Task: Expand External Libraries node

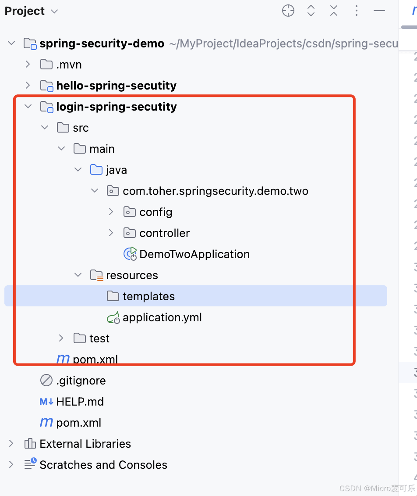Action: 11,444
